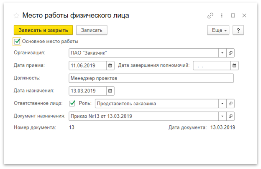Uncheck the Ответственное лицо checkbox
This screenshot has width=261, height=169.
pos(72,104)
